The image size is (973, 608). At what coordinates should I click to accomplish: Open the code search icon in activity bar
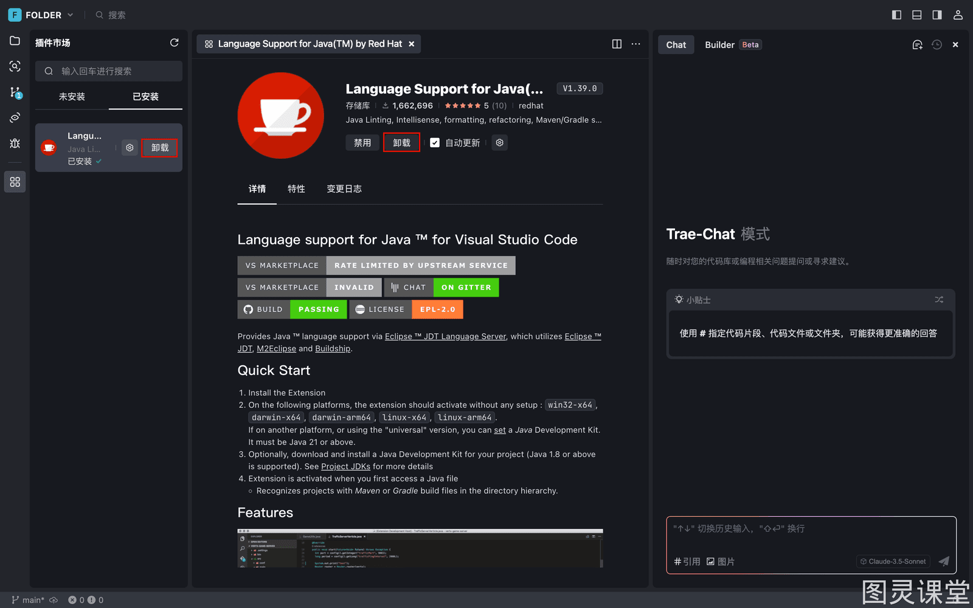[15, 66]
